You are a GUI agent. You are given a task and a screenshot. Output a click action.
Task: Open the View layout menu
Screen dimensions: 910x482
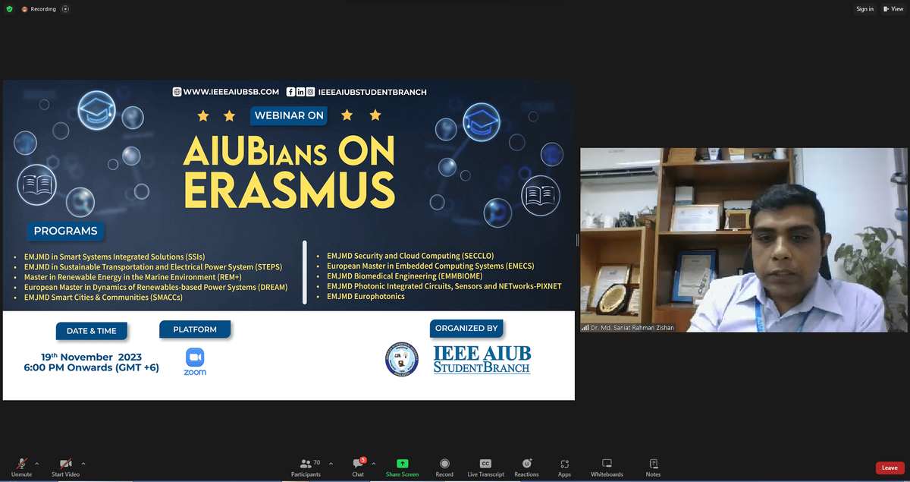coord(893,9)
